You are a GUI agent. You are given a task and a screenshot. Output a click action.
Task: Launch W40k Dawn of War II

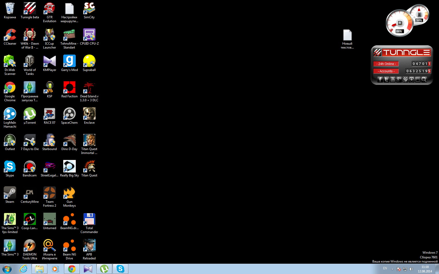pyautogui.click(x=30, y=39)
